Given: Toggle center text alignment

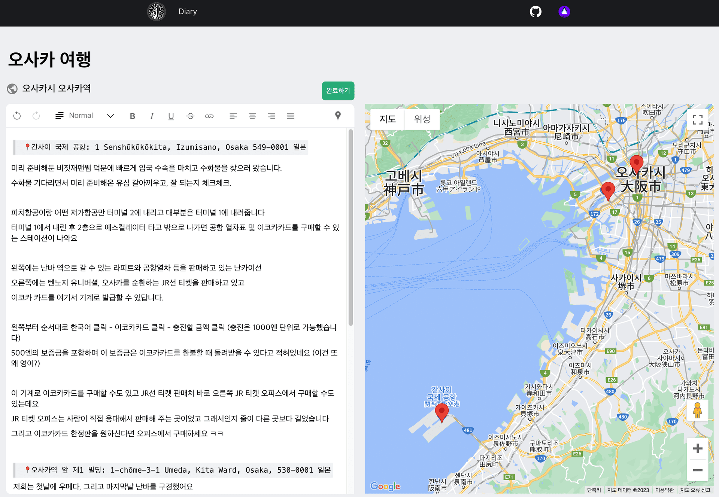Looking at the screenshot, I should tap(252, 116).
